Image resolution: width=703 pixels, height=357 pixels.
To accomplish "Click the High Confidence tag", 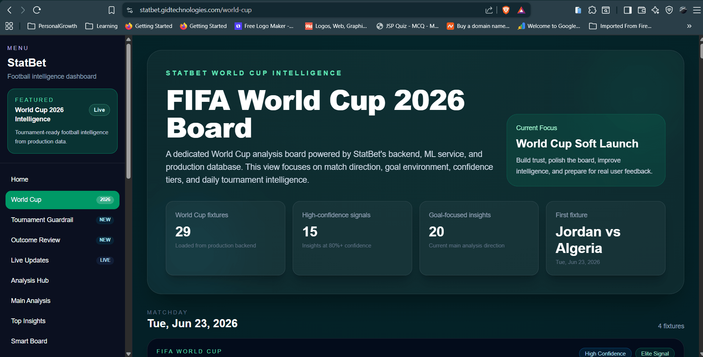I will tap(605, 353).
